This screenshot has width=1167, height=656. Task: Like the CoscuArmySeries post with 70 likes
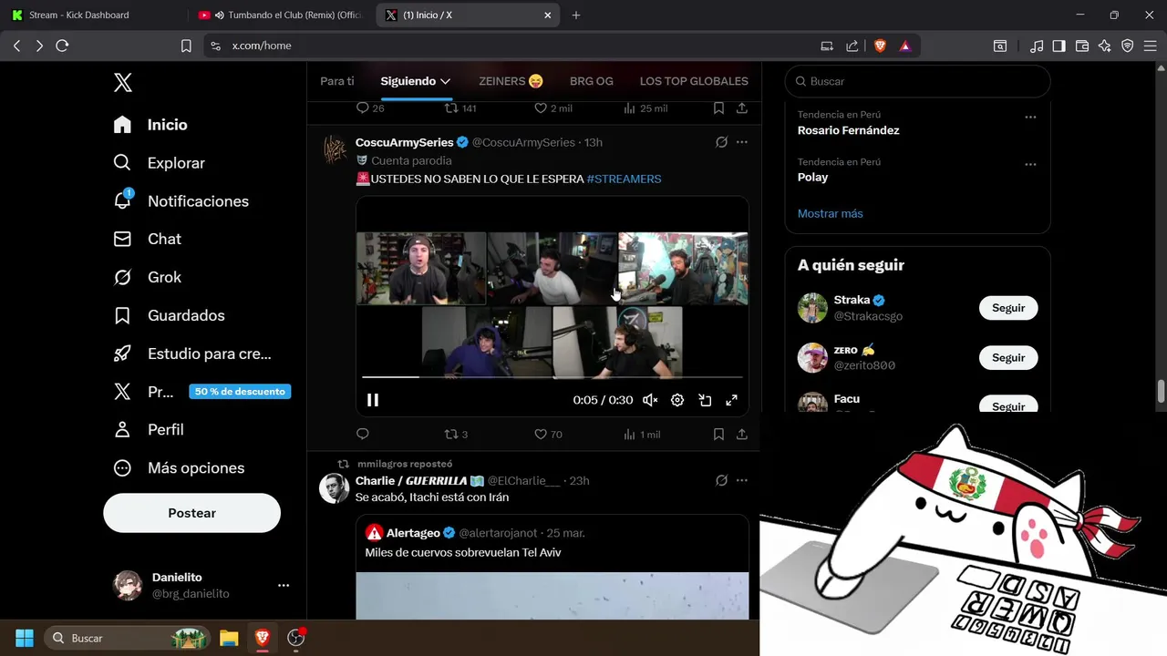pos(548,435)
